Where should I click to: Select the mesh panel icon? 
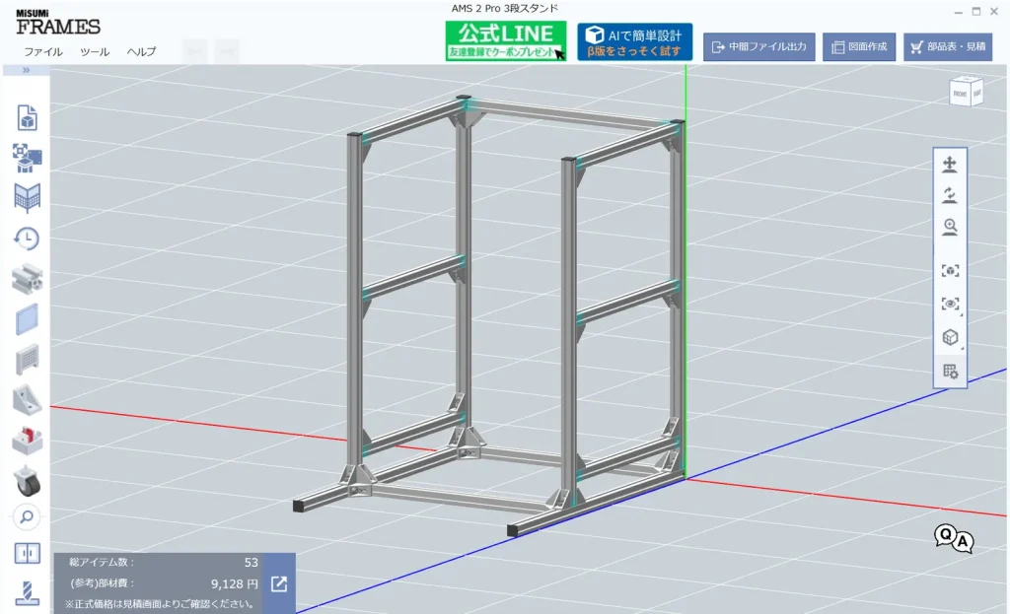(27, 360)
